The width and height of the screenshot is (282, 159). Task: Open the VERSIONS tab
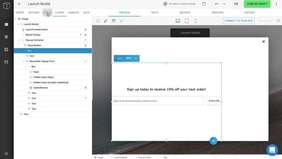click(217, 12)
